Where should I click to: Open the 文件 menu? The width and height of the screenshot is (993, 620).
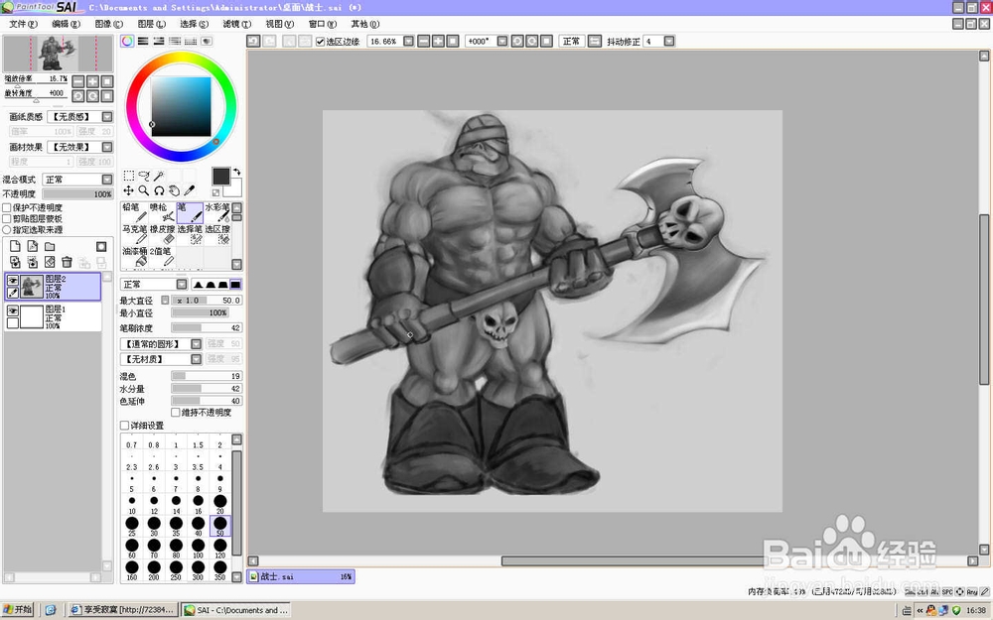[x=23, y=24]
